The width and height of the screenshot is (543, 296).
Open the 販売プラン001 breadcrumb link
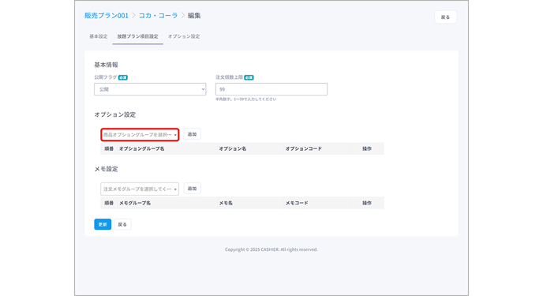click(107, 16)
